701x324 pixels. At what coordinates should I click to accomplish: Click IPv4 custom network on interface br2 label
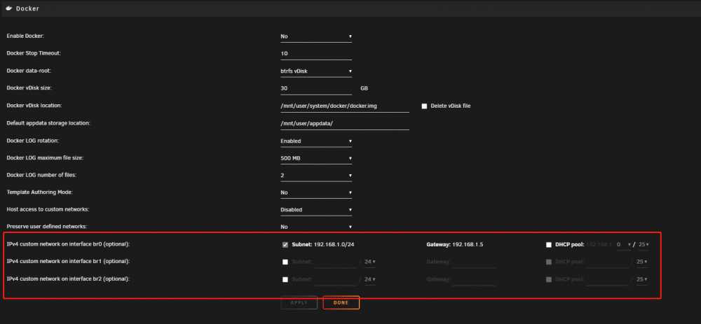pos(69,279)
